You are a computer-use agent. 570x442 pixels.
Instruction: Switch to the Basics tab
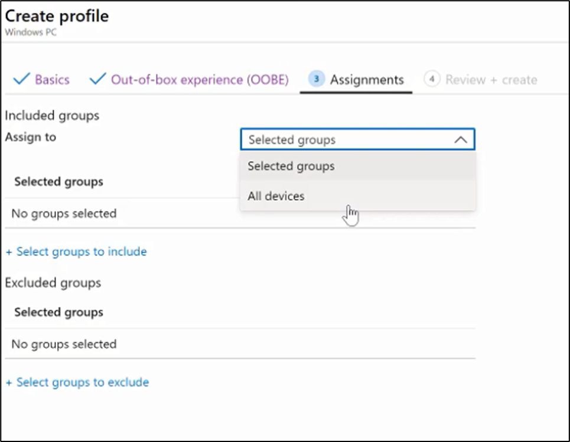coord(52,80)
